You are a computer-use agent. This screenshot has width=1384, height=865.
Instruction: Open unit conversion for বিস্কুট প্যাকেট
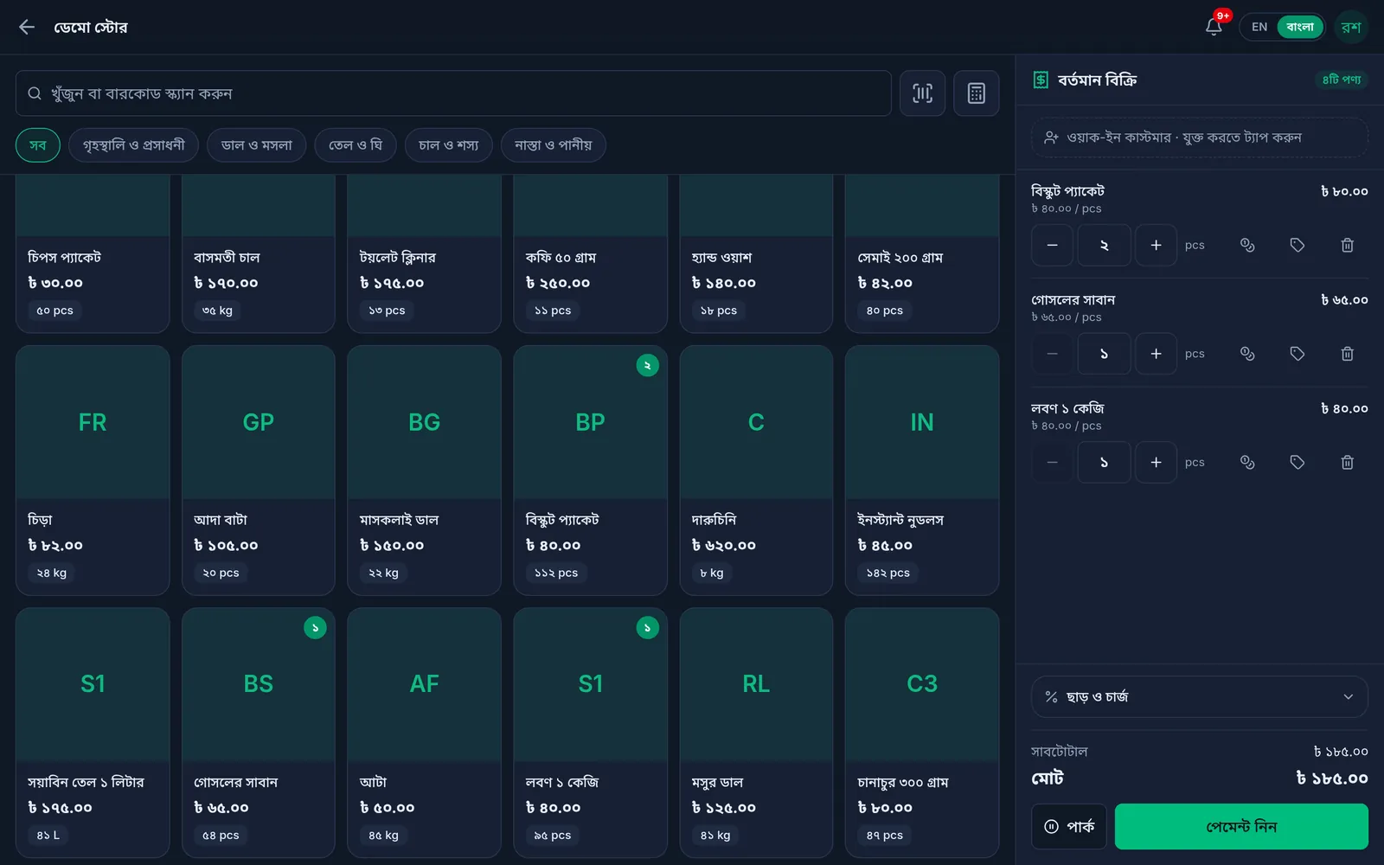(1247, 246)
